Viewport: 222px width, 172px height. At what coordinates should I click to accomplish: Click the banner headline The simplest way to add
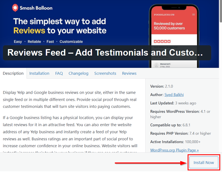coord(60,26)
